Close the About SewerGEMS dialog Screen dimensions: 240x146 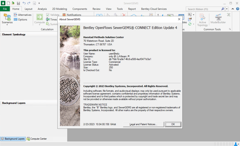[x=179, y=19]
